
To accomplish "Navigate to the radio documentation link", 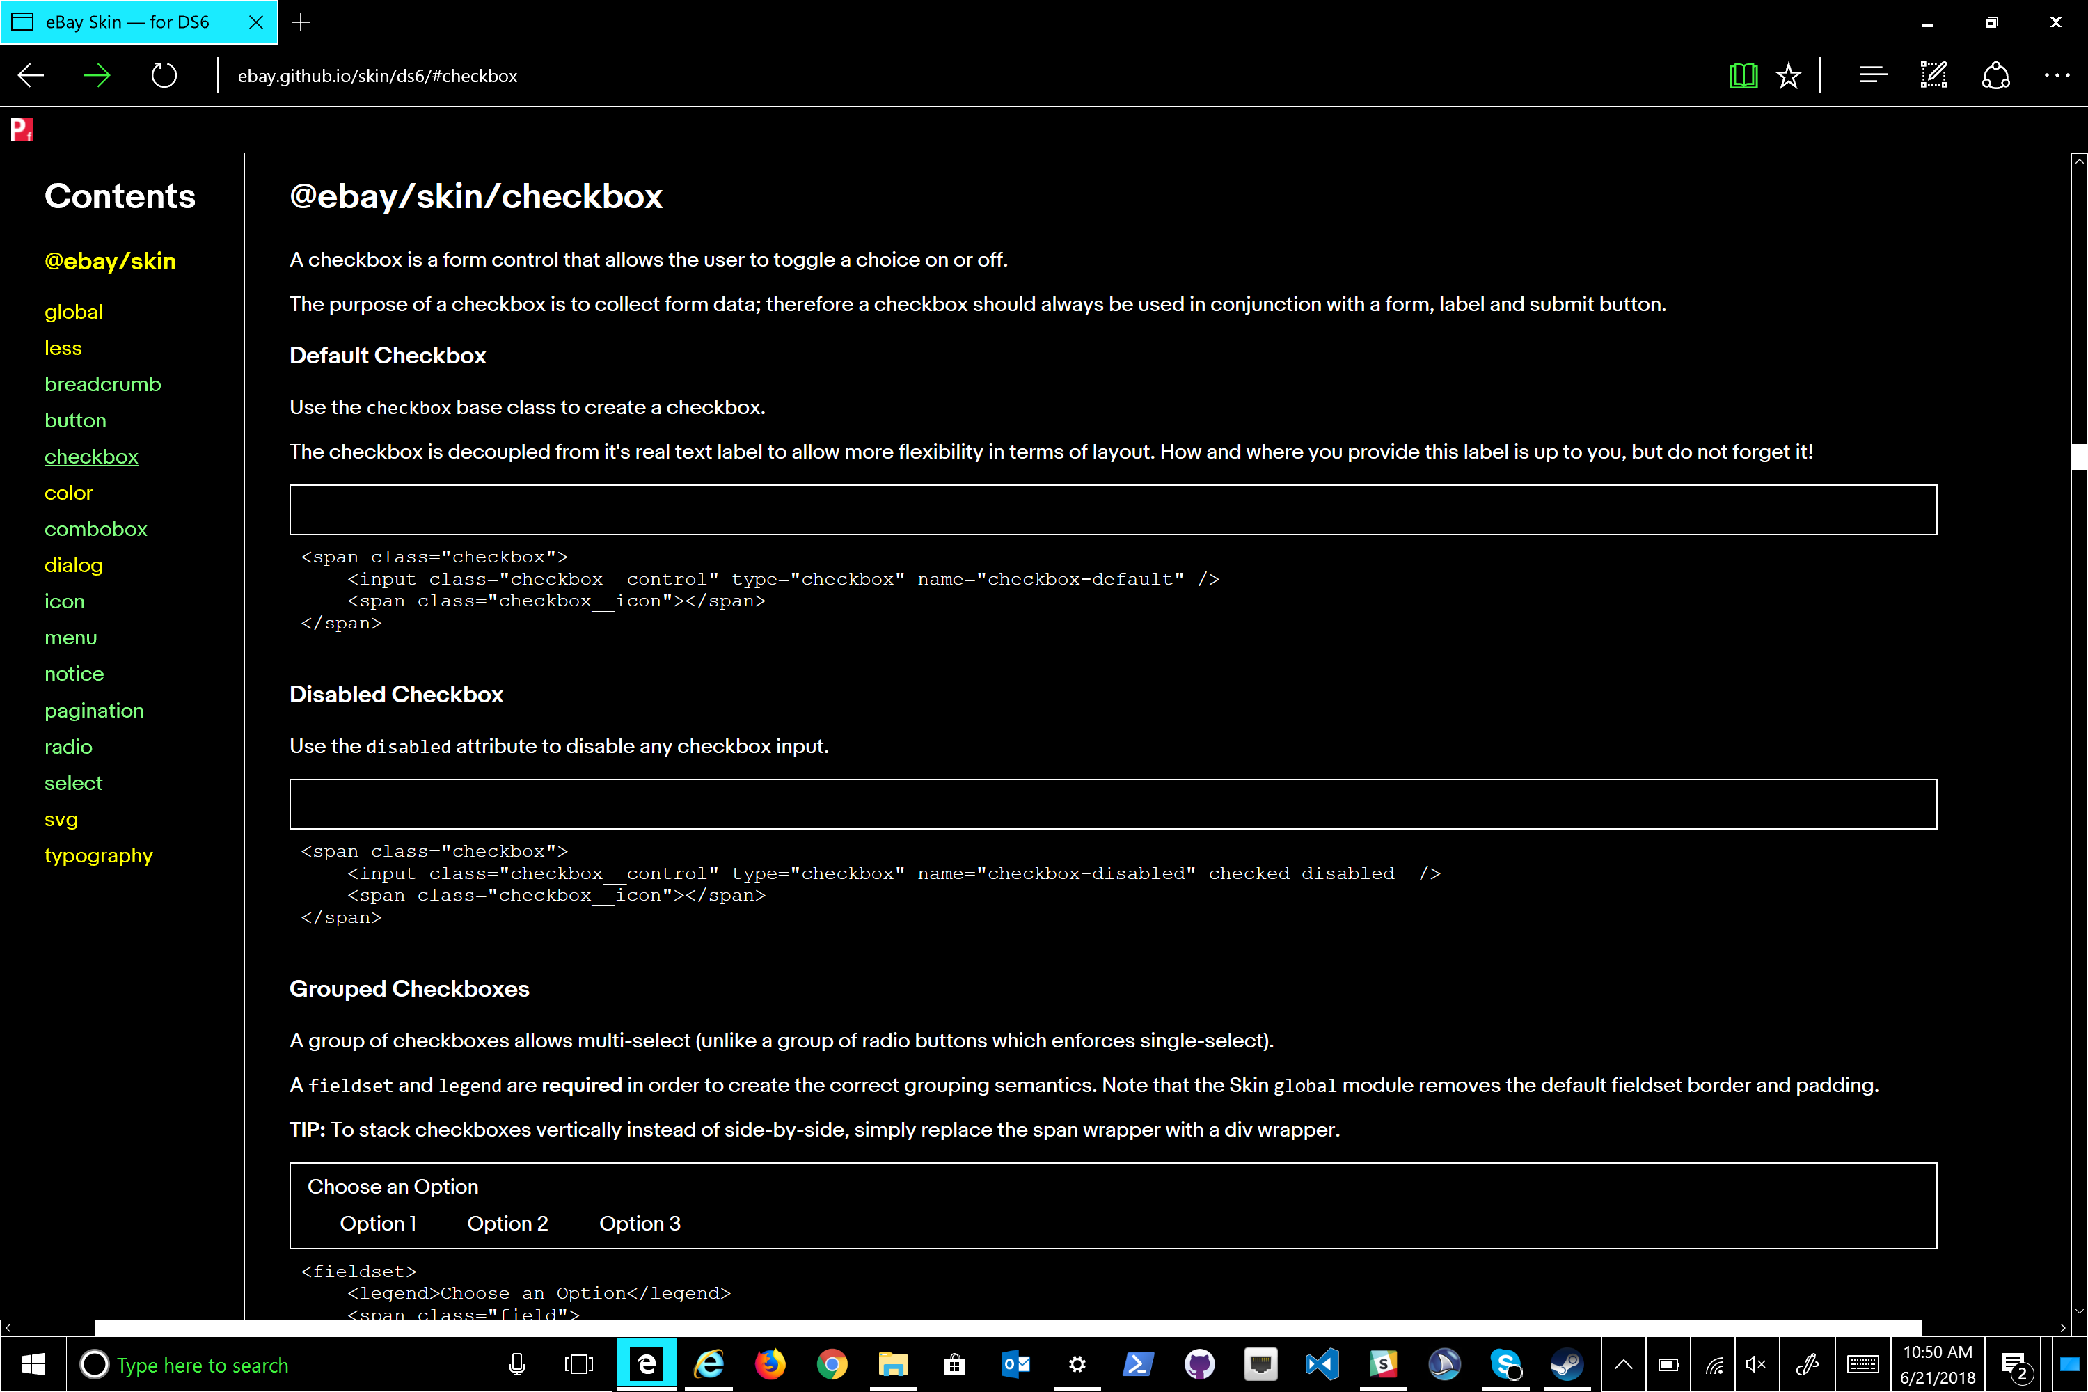I will pyautogui.click(x=68, y=745).
